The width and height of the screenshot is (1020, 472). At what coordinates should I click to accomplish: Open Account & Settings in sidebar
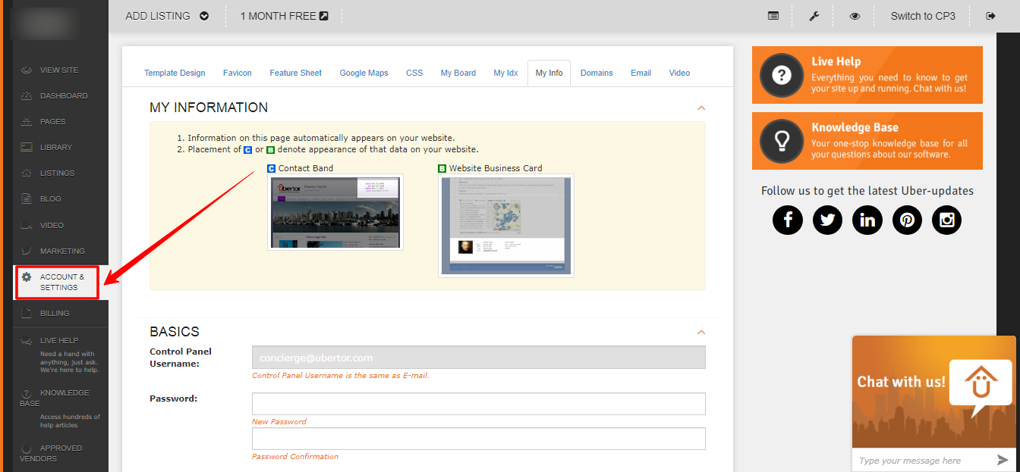point(61,282)
